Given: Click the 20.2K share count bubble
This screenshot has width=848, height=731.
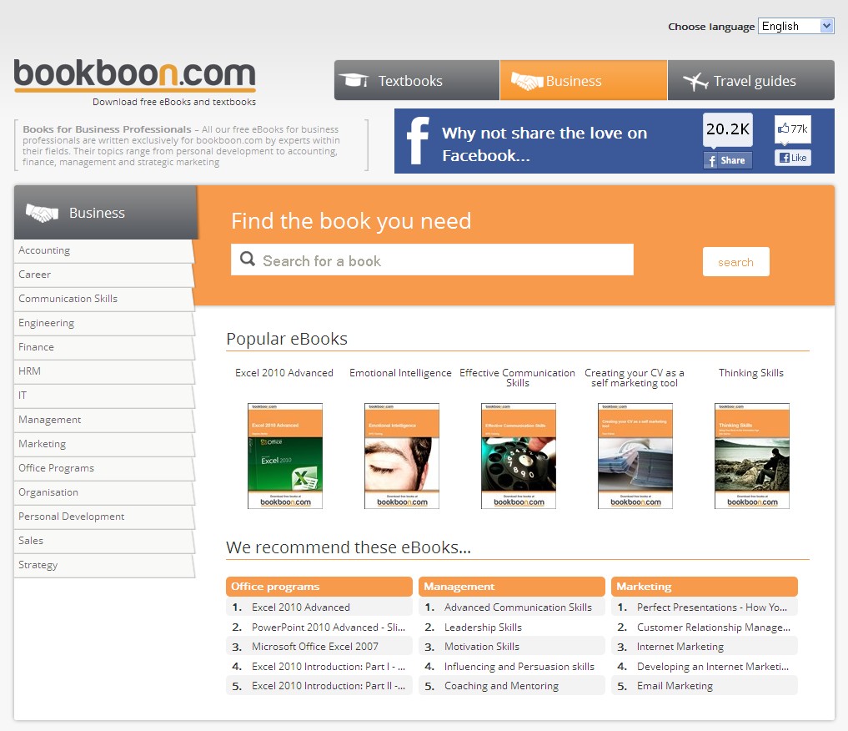Looking at the screenshot, I should [727, 130].
